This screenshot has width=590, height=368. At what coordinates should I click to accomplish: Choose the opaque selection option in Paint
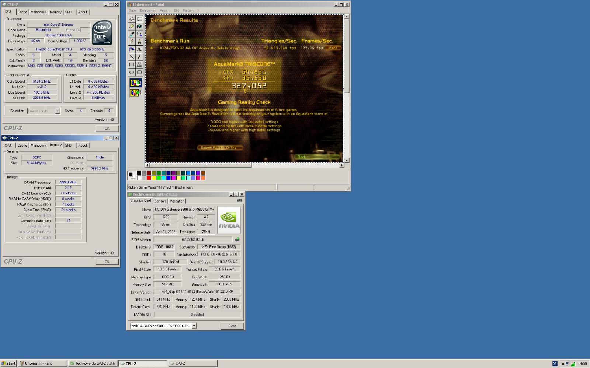[135, 83]
